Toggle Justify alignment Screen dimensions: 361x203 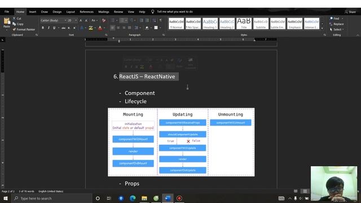130,28
